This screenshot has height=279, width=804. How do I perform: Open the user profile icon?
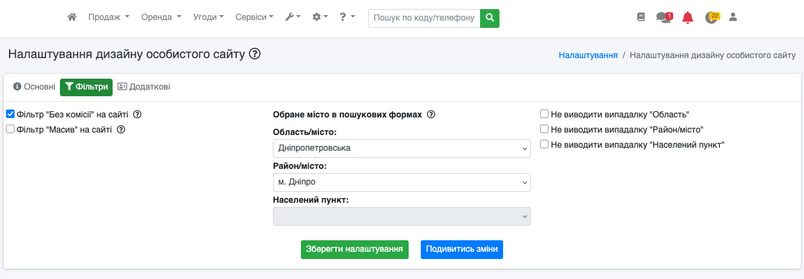coord(733,18)
